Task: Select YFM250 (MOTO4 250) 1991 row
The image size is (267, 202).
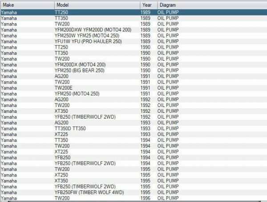Action: point(133,94)
